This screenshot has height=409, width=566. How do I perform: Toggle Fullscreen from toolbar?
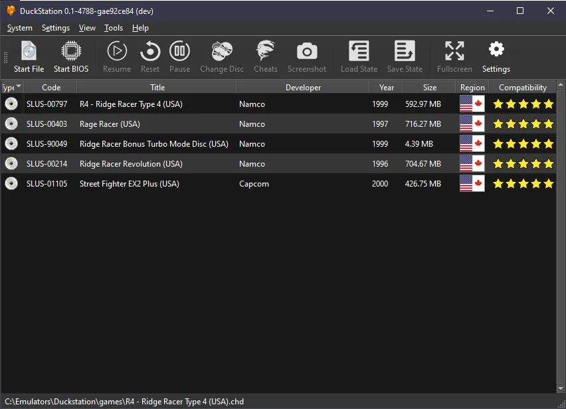(x=454, y=51)
